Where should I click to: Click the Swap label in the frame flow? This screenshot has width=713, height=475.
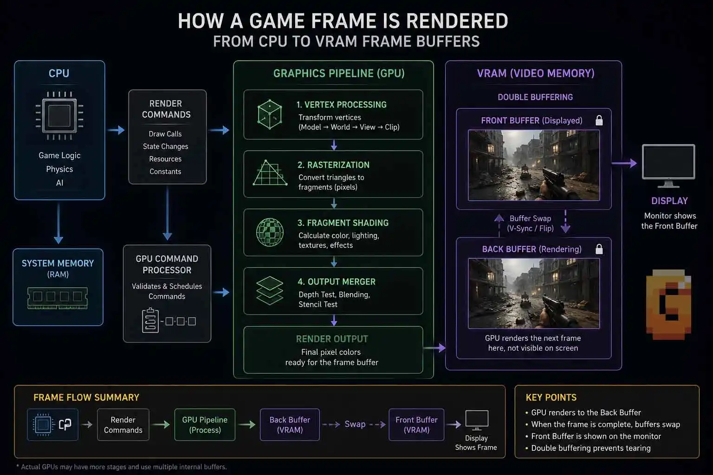pyautogui.click(x=355, y=424)
